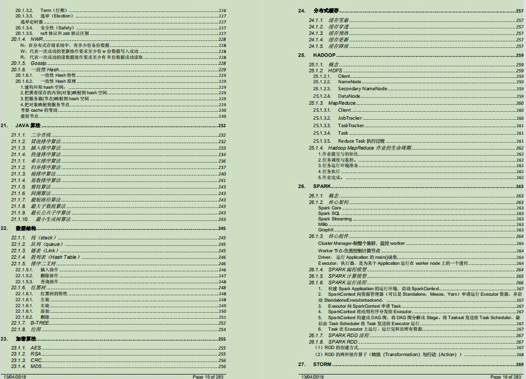Click 'Page 15 of 283' footer text
The width and height of the screenshot is (526, 379).
208,377
